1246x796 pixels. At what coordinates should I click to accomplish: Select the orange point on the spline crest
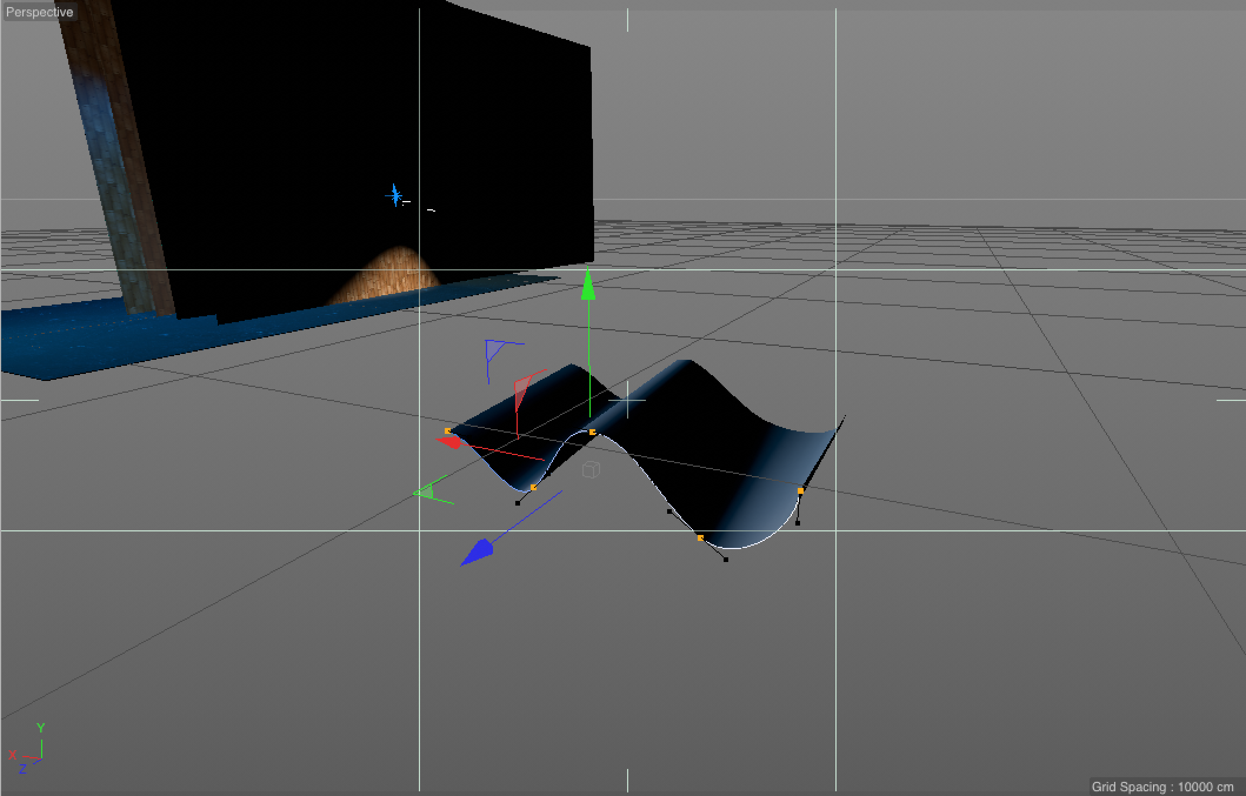pyautogui.click(x=592, y=432)
